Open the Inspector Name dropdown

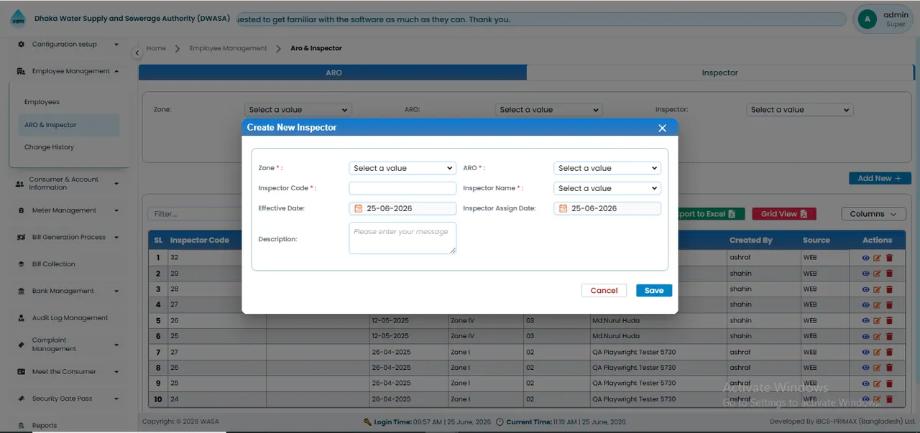[x=607, y=188]
